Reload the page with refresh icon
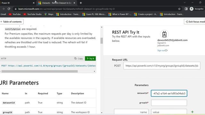The width and height of the screenshot is (205, 115). pyautogui.click(x=9, y=9)
